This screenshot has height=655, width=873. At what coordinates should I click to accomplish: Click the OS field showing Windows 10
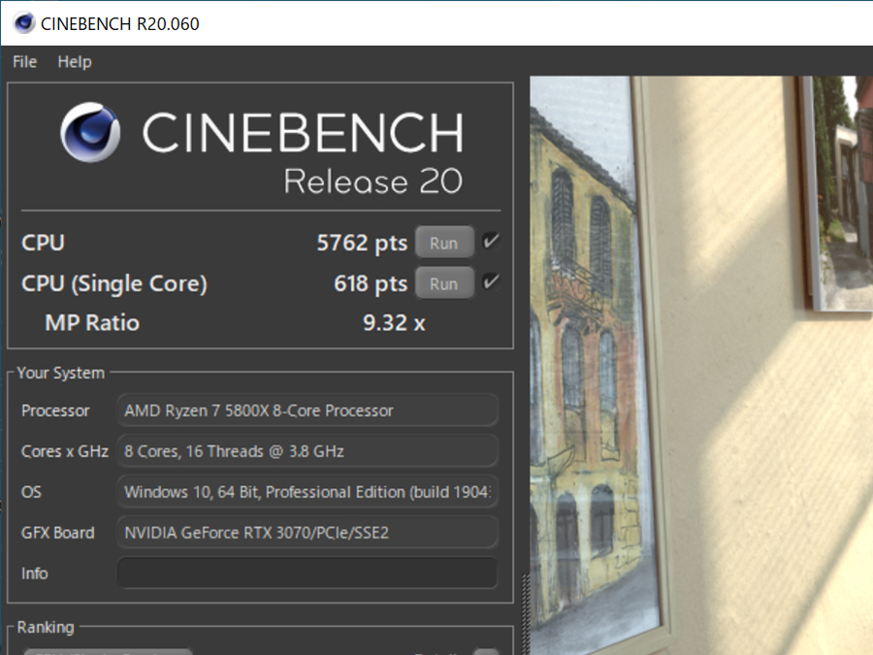click(x=307, y=492)
